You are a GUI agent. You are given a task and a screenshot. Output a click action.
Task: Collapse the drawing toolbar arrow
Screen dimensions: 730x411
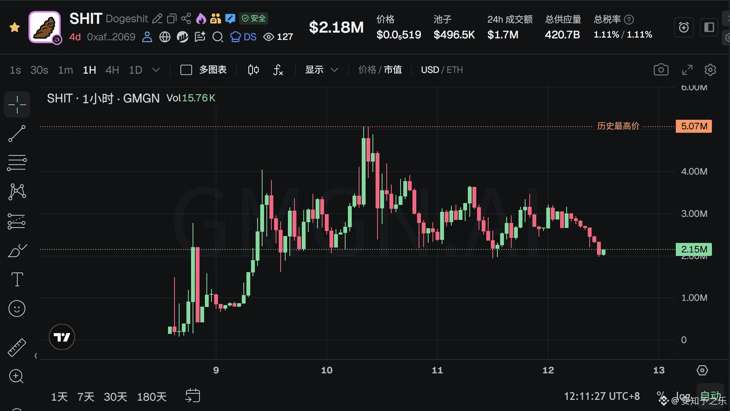pos(36,356)
